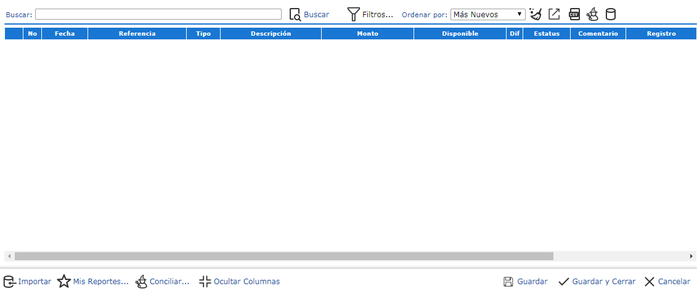
Task: Open the Filtros funnel icon
Action: 353,14
